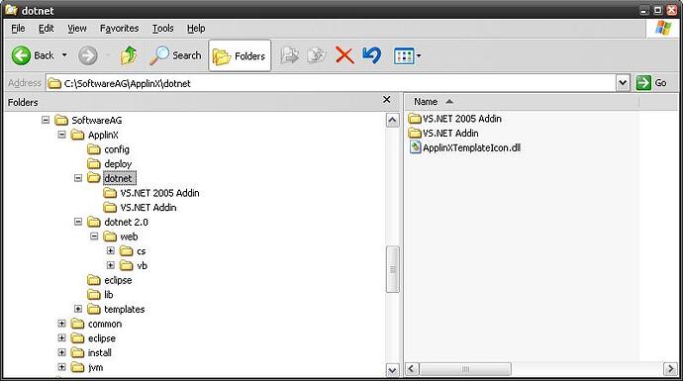Open the Back history dropdown arrow
This screenshot has width=683, height=381.
64,55
